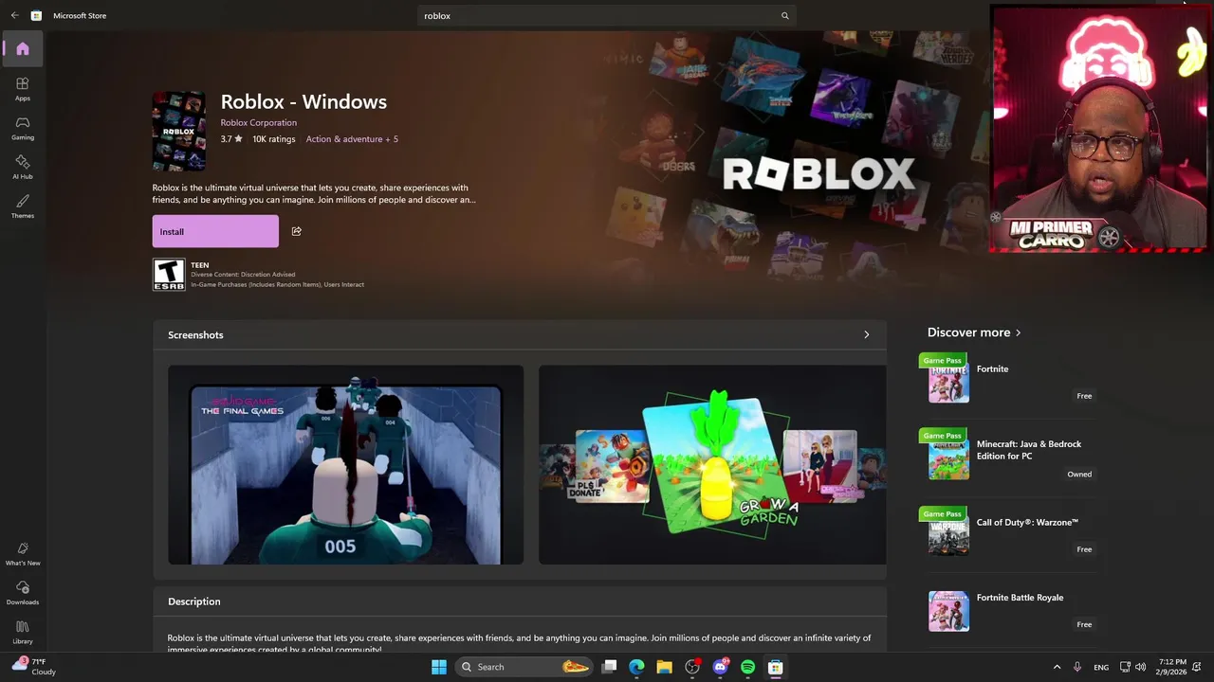Viewport: 1214px width, 682px height.
Task: Expand the Screenshots section with chevron
Action: coord(866,334)
